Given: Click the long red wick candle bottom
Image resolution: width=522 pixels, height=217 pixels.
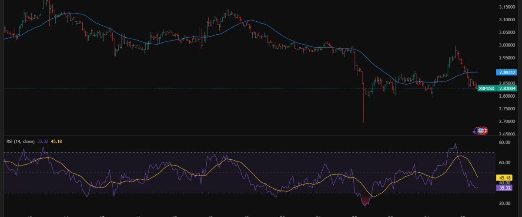Looking at the screenshot, I should pyautogui.click(x=363, y=122).
